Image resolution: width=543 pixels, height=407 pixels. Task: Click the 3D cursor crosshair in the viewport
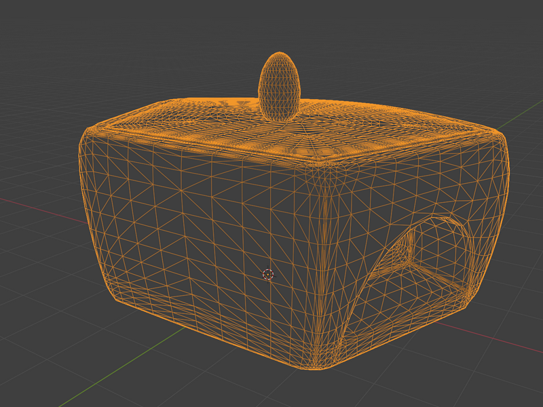268,275
